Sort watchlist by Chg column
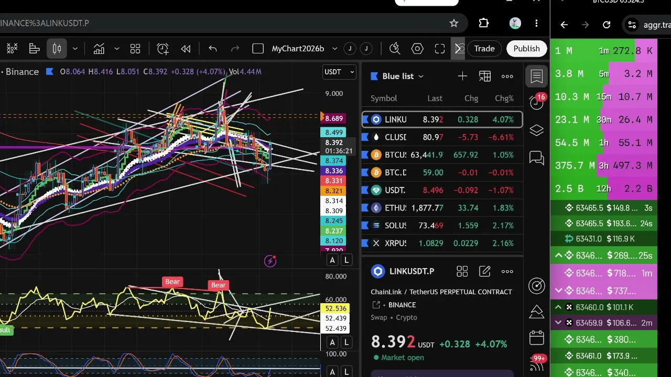 471,98
